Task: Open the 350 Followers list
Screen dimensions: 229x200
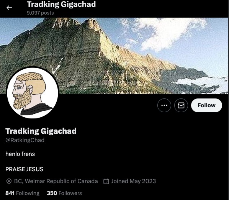Action: click(x=64, y=193)
